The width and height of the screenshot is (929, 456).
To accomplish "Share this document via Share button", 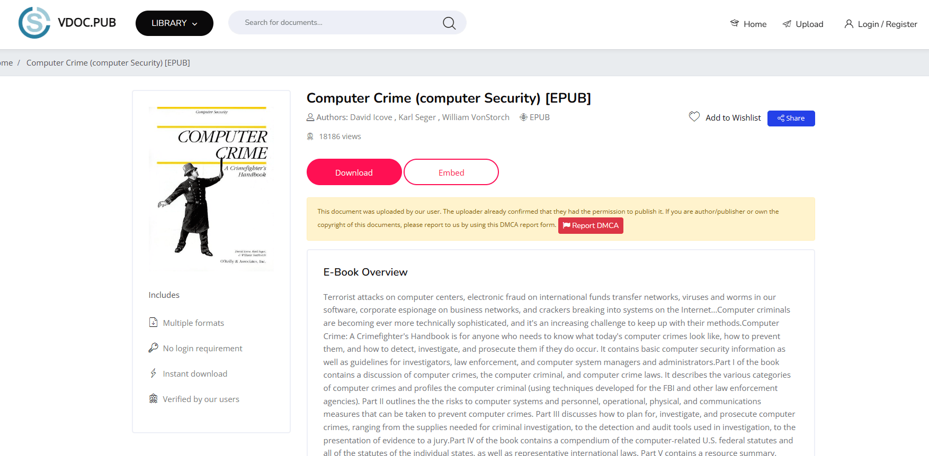I will (791, 118).
